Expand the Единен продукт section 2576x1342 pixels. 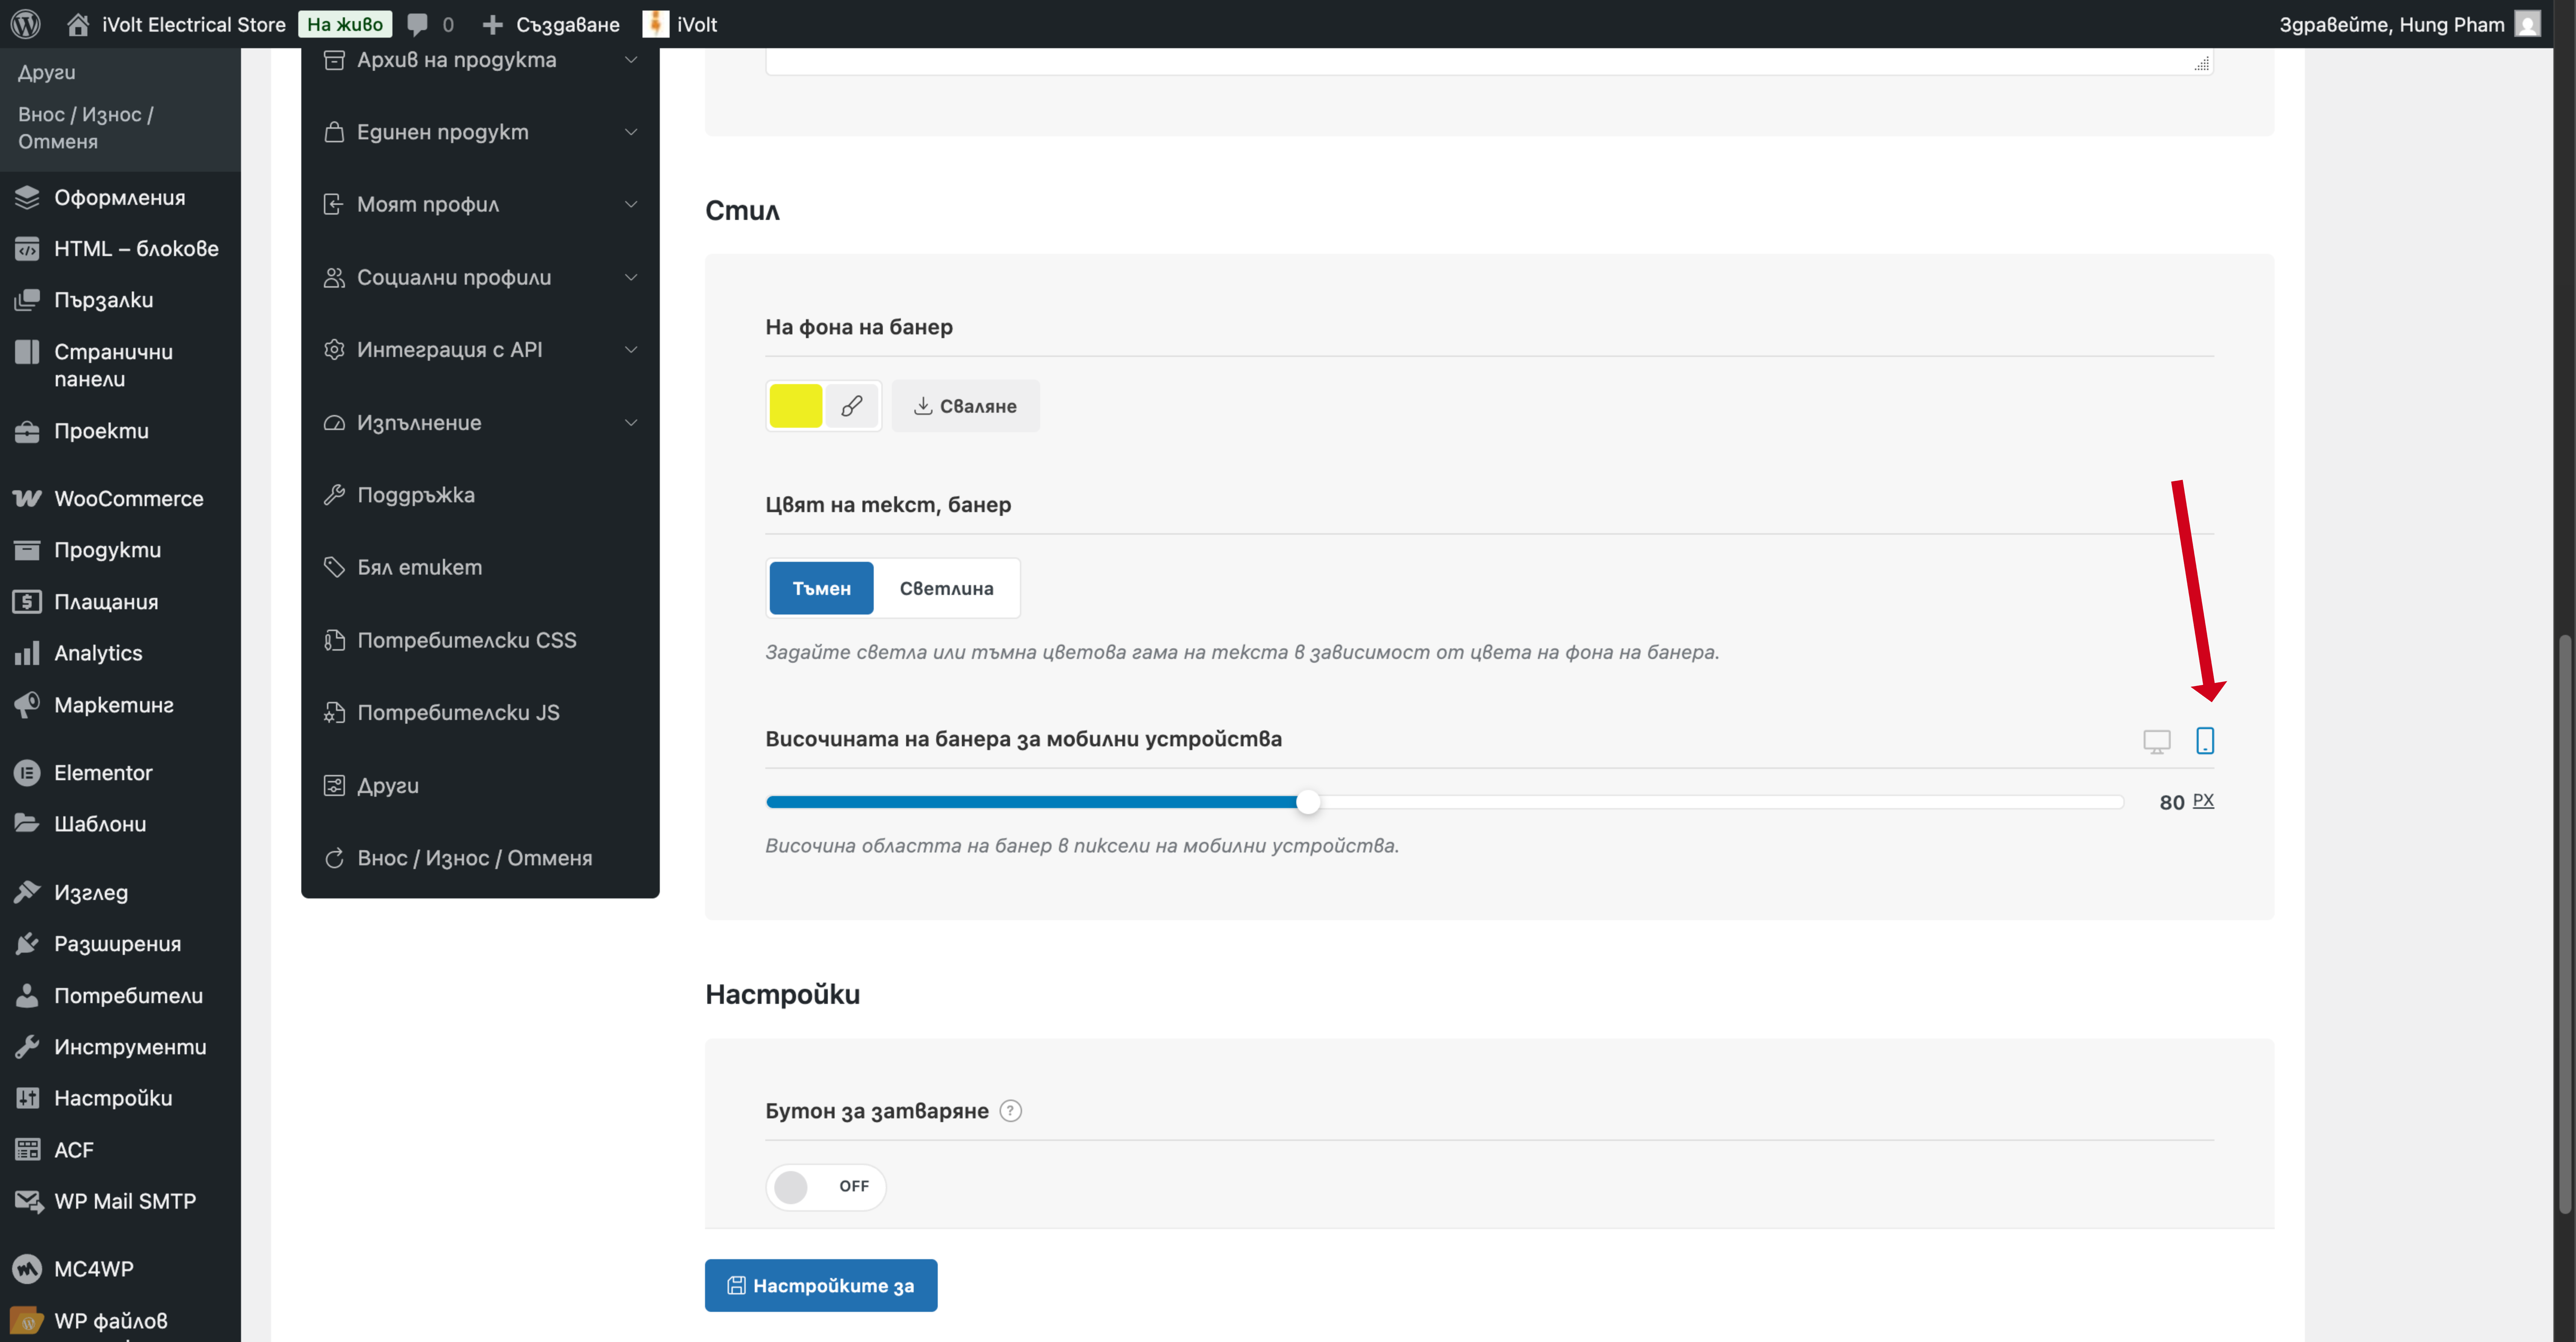[480, 132]
